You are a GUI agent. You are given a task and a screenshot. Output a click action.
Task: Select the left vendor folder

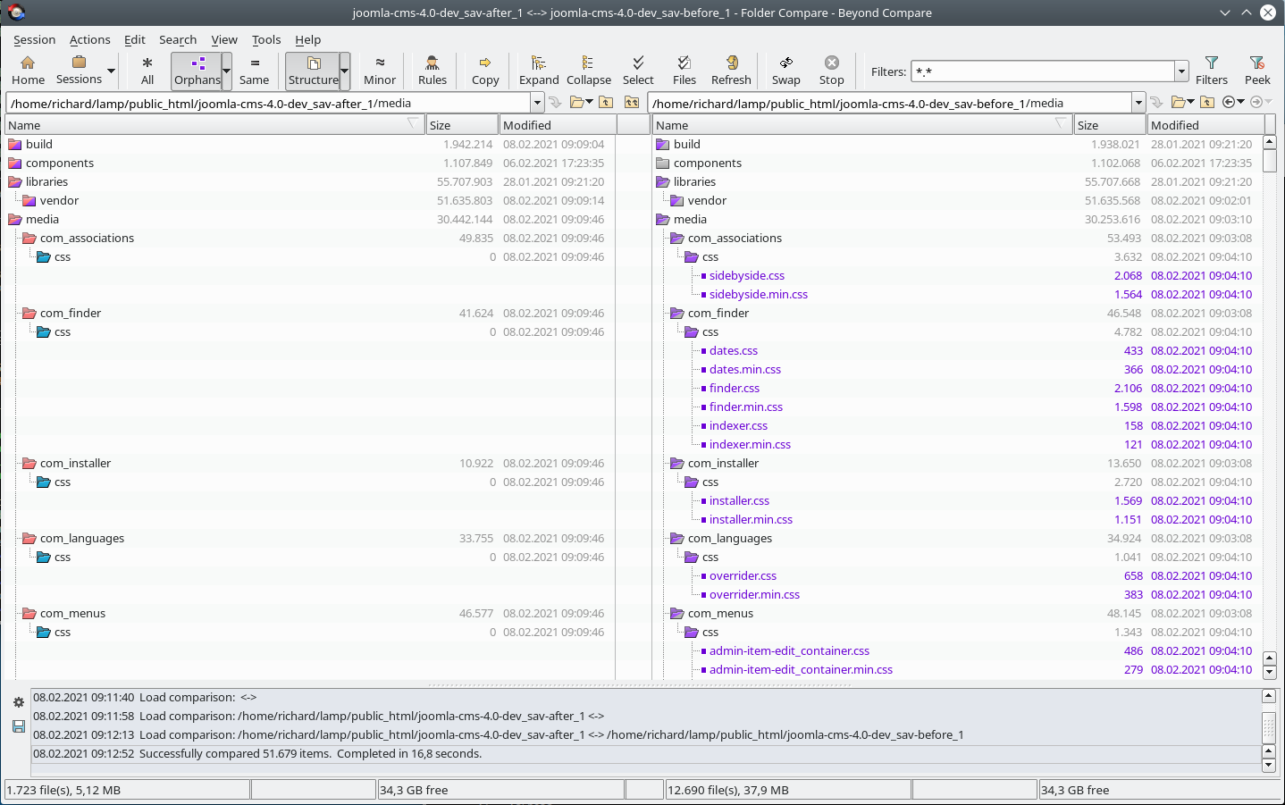[x=59, y=200]
